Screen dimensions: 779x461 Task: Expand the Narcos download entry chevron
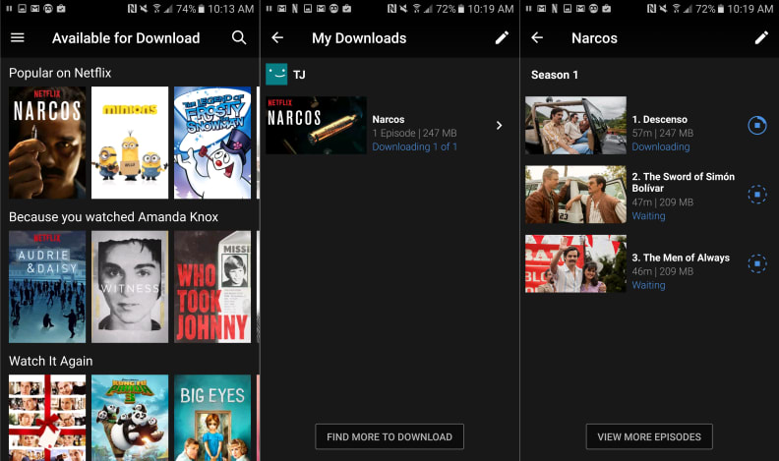500,126
